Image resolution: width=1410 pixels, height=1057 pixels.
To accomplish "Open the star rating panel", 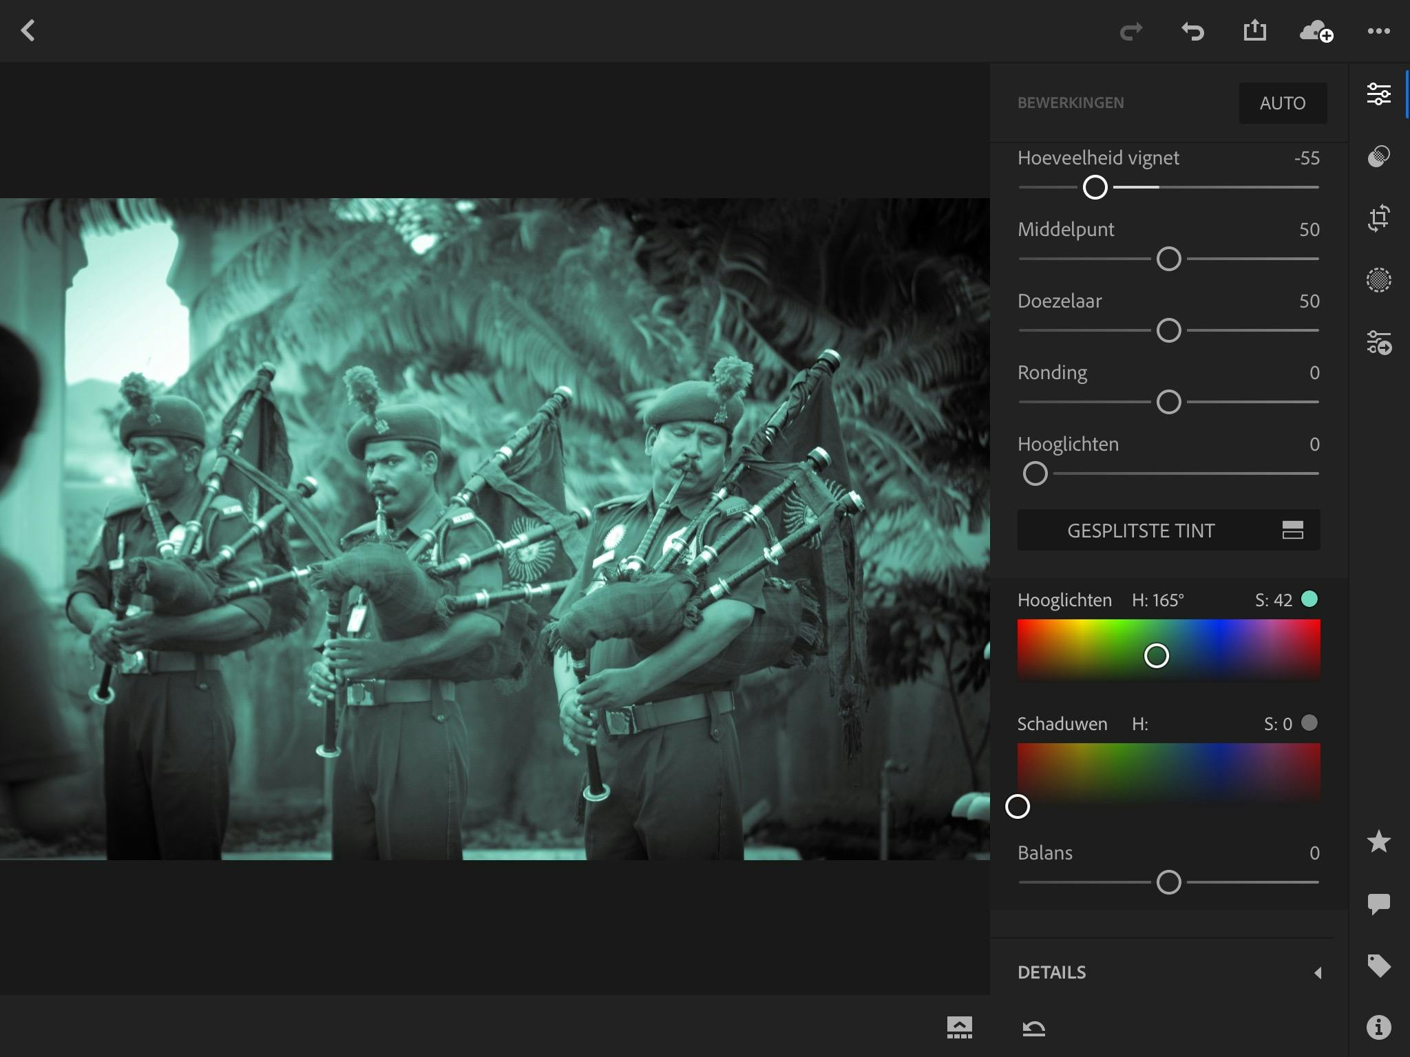I will coord(1378,841).
